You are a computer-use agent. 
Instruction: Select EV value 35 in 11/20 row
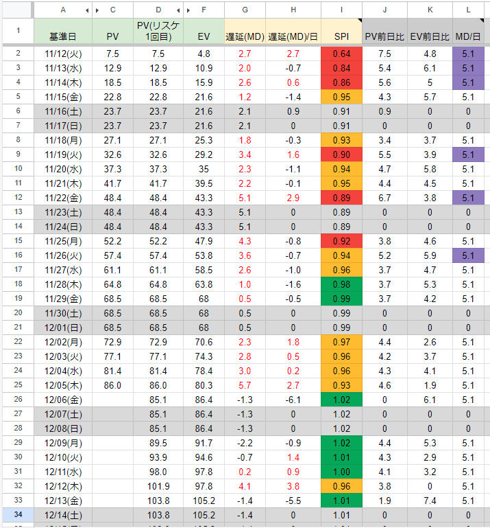(204, 169)
